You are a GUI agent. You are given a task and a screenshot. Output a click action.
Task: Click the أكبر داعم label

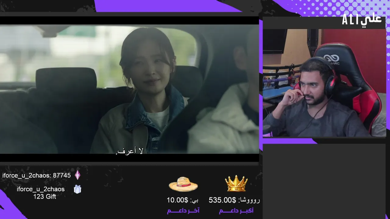[x=236, y=210]
